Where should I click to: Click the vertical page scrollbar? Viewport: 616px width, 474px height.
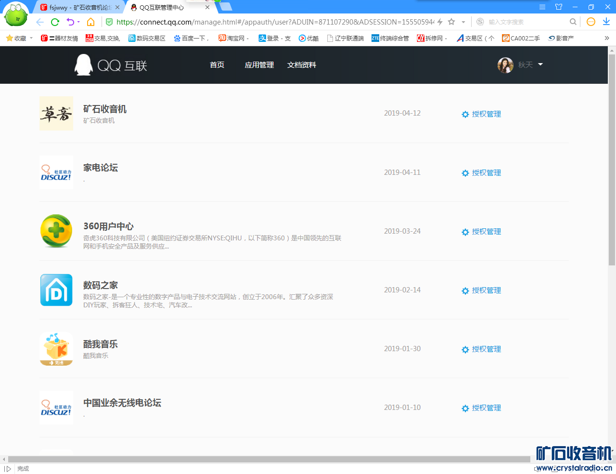[612, 159]
